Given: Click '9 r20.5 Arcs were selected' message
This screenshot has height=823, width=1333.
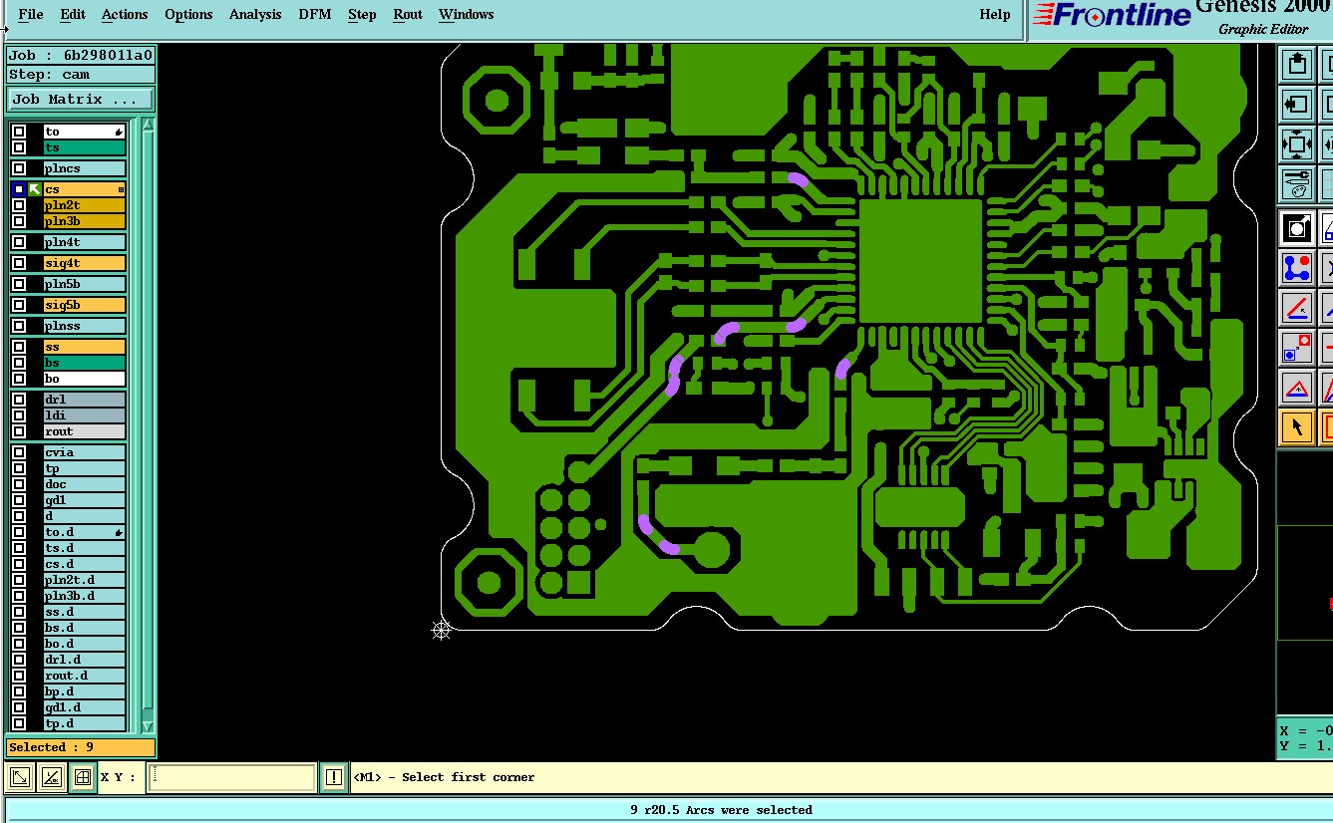Looking at the screenshot, I should pyautogui.click(x=721, y=810).
